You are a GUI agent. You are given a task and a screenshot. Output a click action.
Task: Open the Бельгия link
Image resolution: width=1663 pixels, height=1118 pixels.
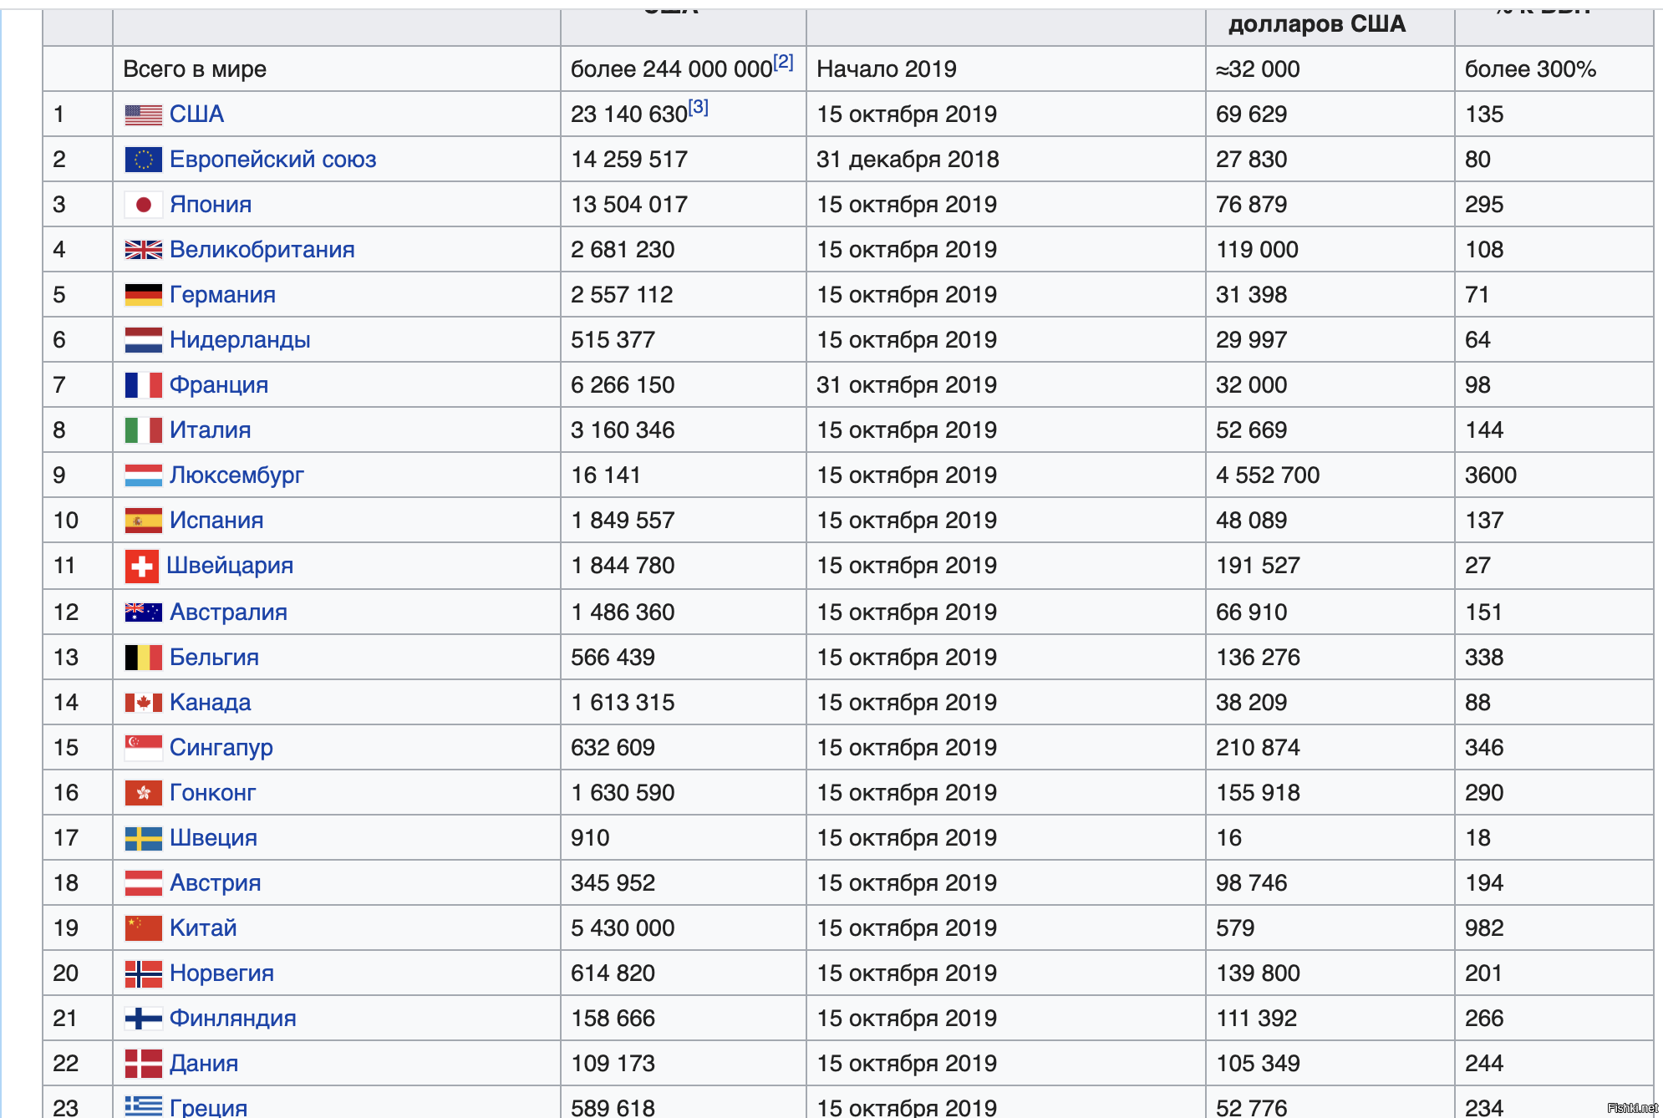click(x=214, y=658)
